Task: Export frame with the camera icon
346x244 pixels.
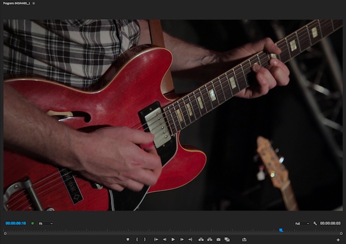Action: click(x=218, y=239)
